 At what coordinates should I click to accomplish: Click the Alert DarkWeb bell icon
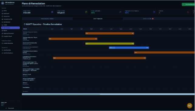click(x=2, y=50)
